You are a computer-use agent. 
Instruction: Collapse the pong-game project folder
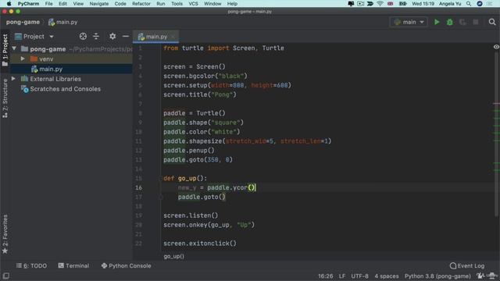[14, 48]
